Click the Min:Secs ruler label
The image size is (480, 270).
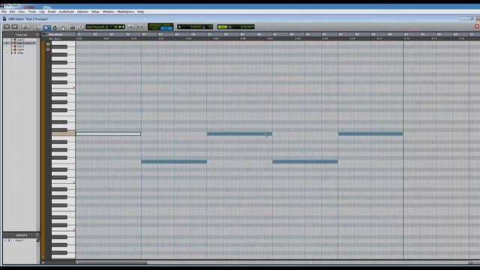55,39
